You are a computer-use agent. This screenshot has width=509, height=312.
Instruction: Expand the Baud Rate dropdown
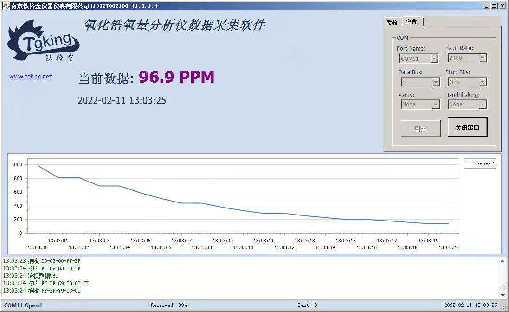click(483, 58)
